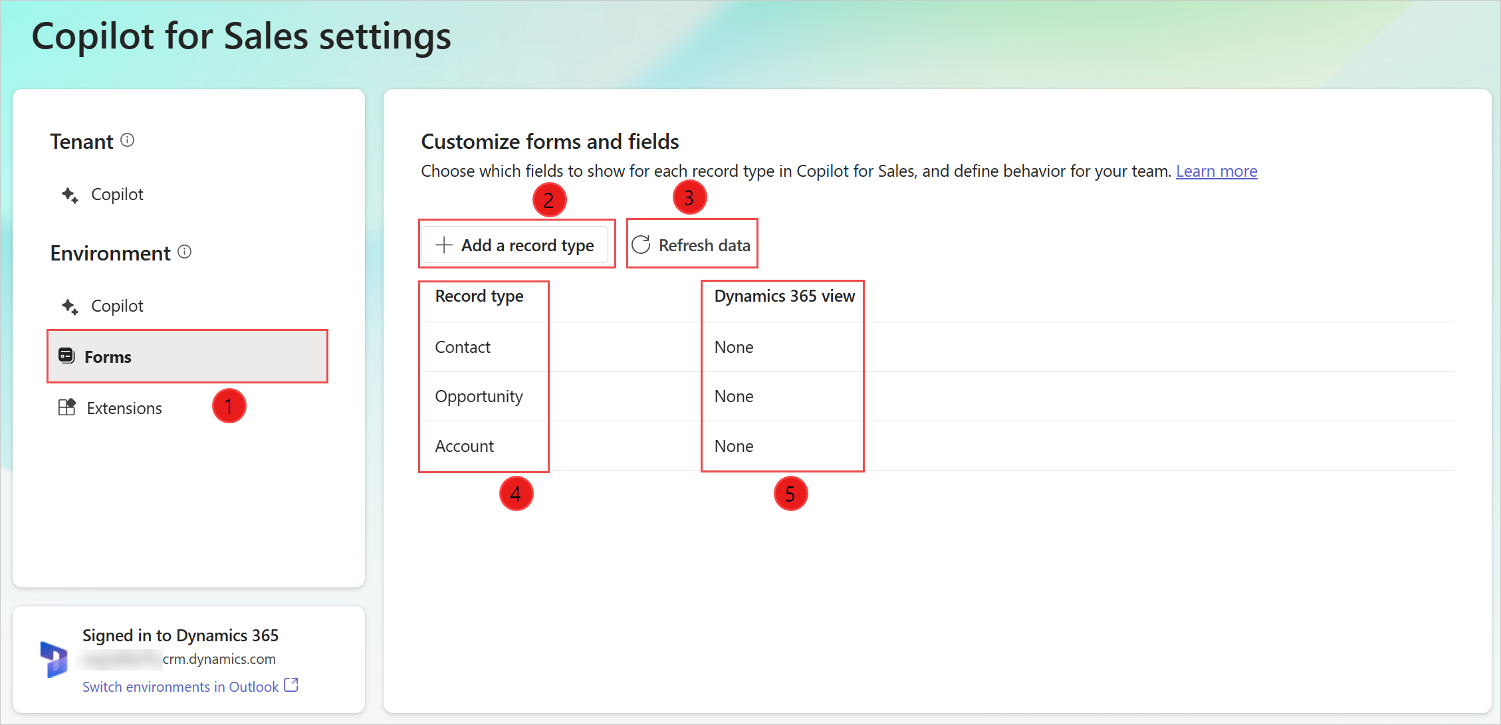Open the Contact record type row
1501x725 pixels.
coord(463,346)
